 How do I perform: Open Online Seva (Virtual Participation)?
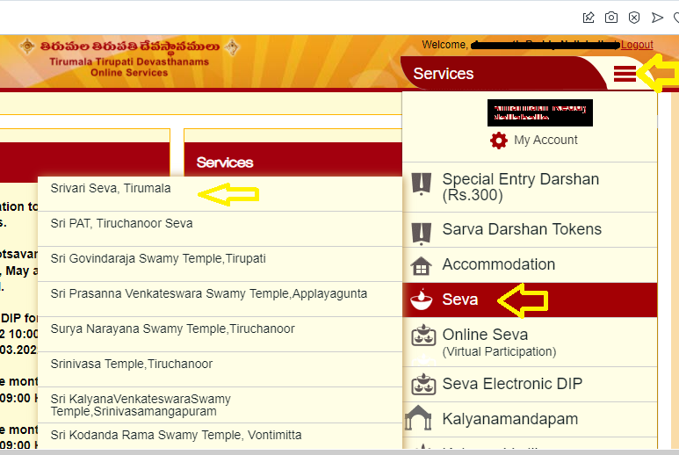530,342
